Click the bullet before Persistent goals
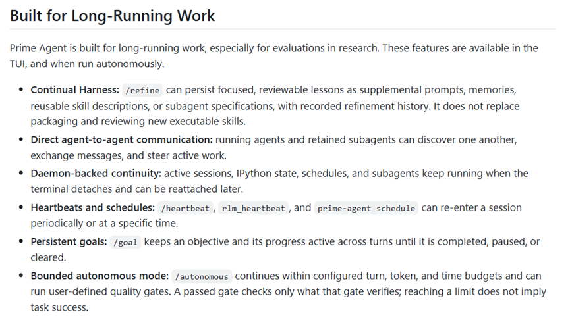 point(20,241)
